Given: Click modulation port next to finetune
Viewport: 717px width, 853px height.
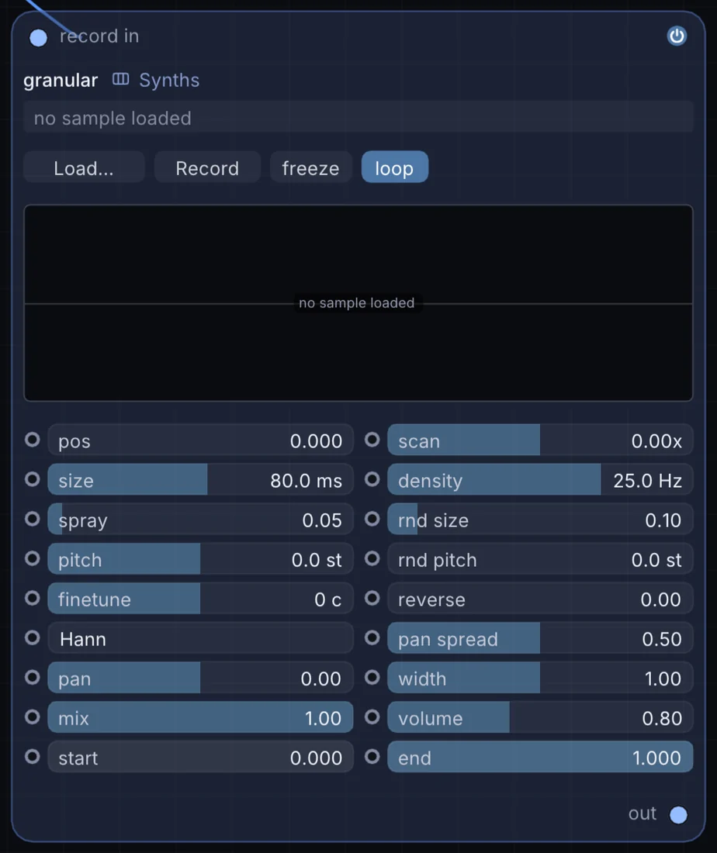Looking at the screenshot, I should point(32,599).
